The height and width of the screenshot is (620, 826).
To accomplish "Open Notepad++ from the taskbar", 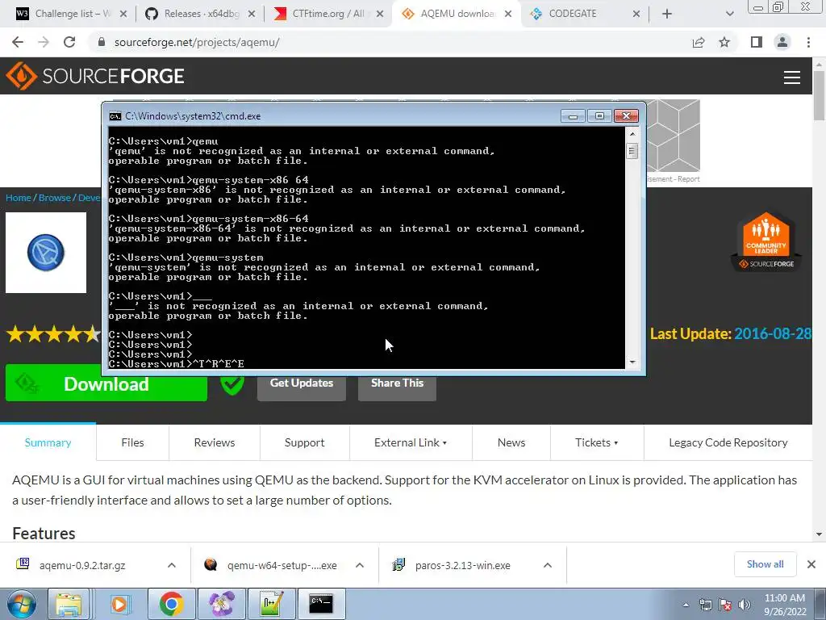I will pos(271,604).
